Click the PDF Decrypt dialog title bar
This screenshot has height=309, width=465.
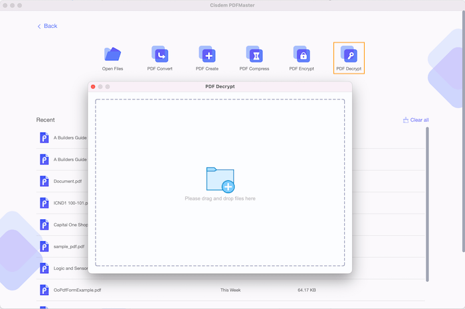click(220, 87)
